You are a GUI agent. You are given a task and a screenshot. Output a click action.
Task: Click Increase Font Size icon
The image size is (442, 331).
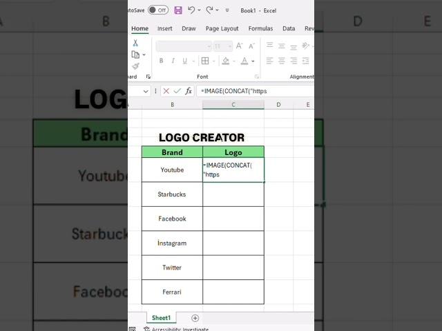pyautogui.click(x=240, y=46)
